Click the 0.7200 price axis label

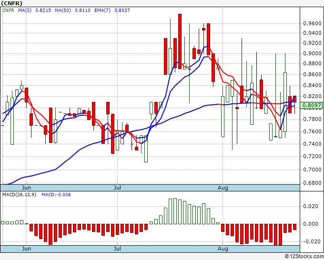point(312,156)
